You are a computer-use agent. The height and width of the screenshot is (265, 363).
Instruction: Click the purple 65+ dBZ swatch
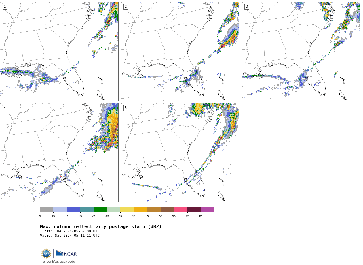pyautogui.click(x=207, y=210)
